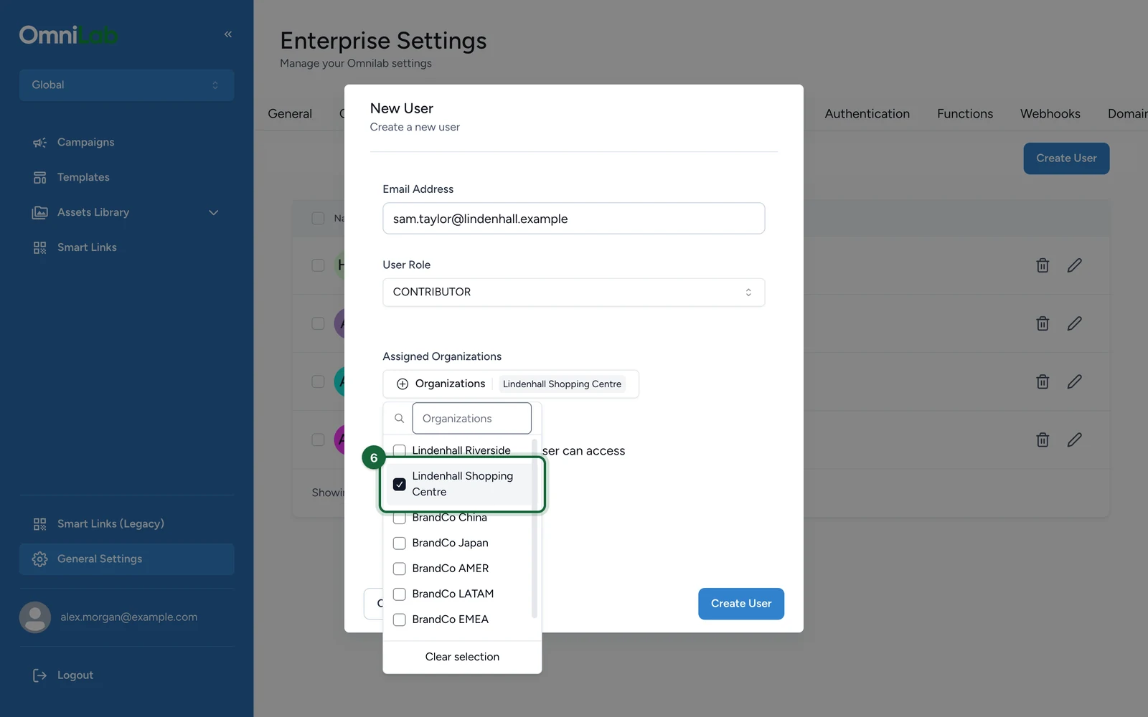1148x717 pixels.
Task: Open Templates icon in sidebar
Action: point(39,177)
